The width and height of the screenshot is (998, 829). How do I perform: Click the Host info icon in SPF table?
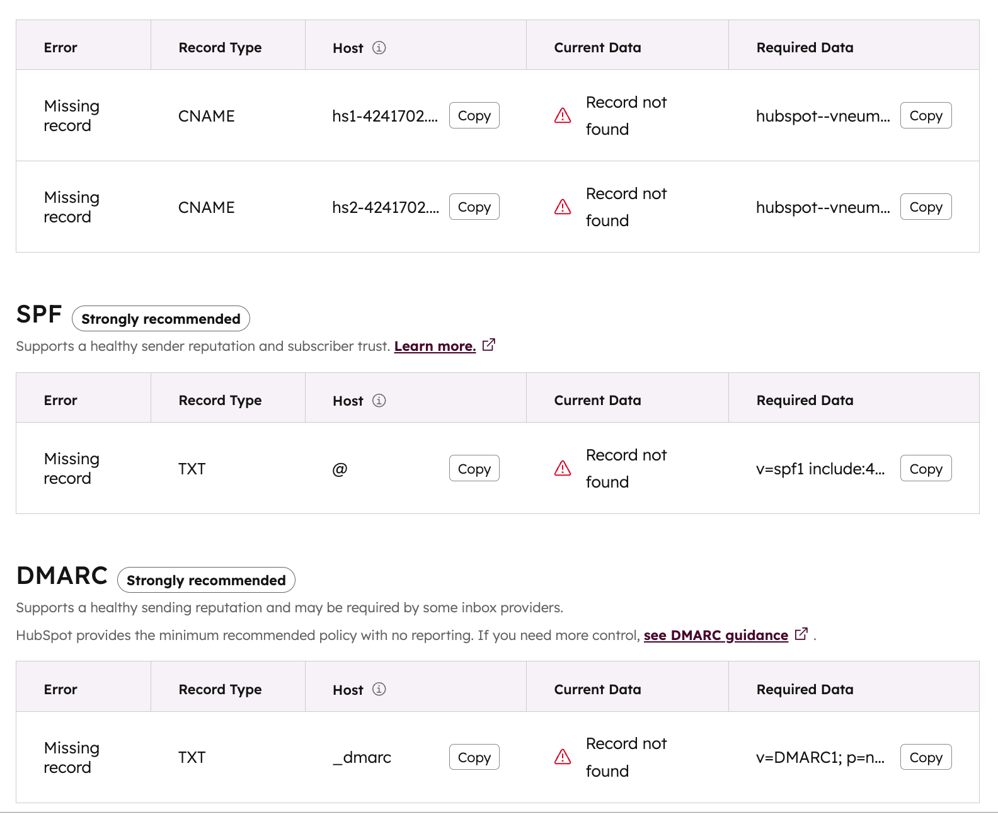(379, 401)
